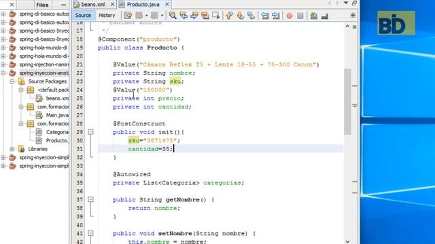435x244 pixels.
Task: Toggle Rectangular Selection mode
Action: pyautogui.click(x=216, y=16)
